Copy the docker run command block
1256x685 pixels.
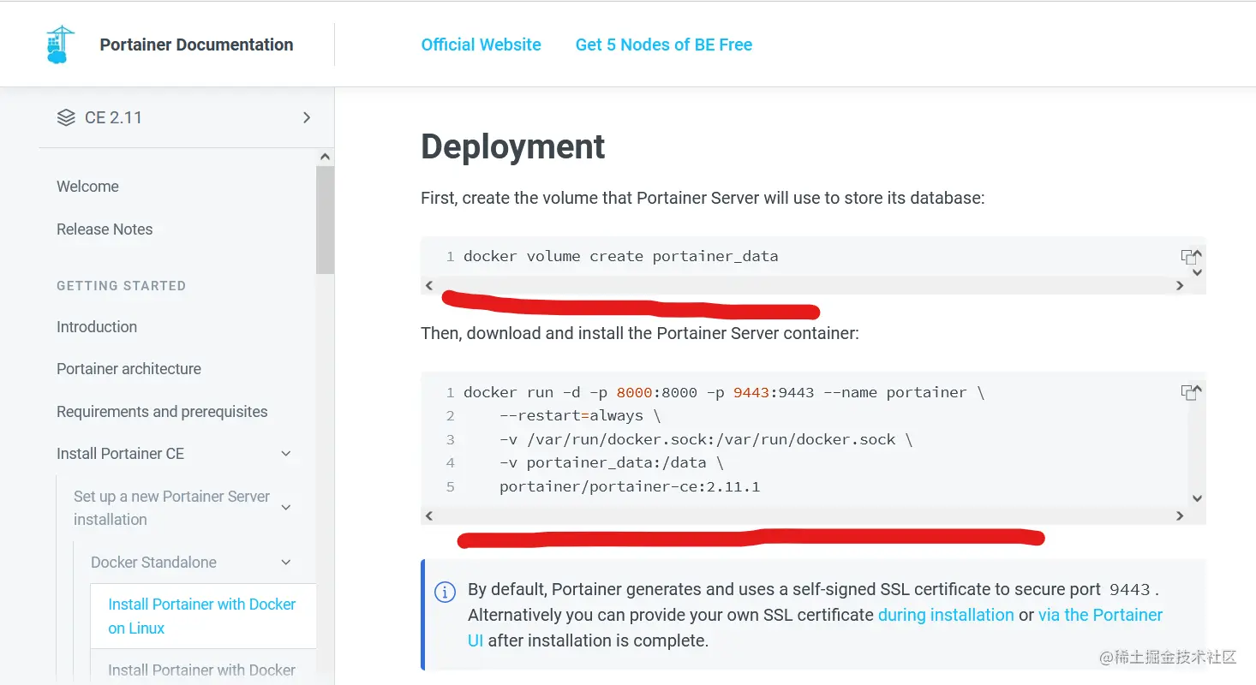1187,392
